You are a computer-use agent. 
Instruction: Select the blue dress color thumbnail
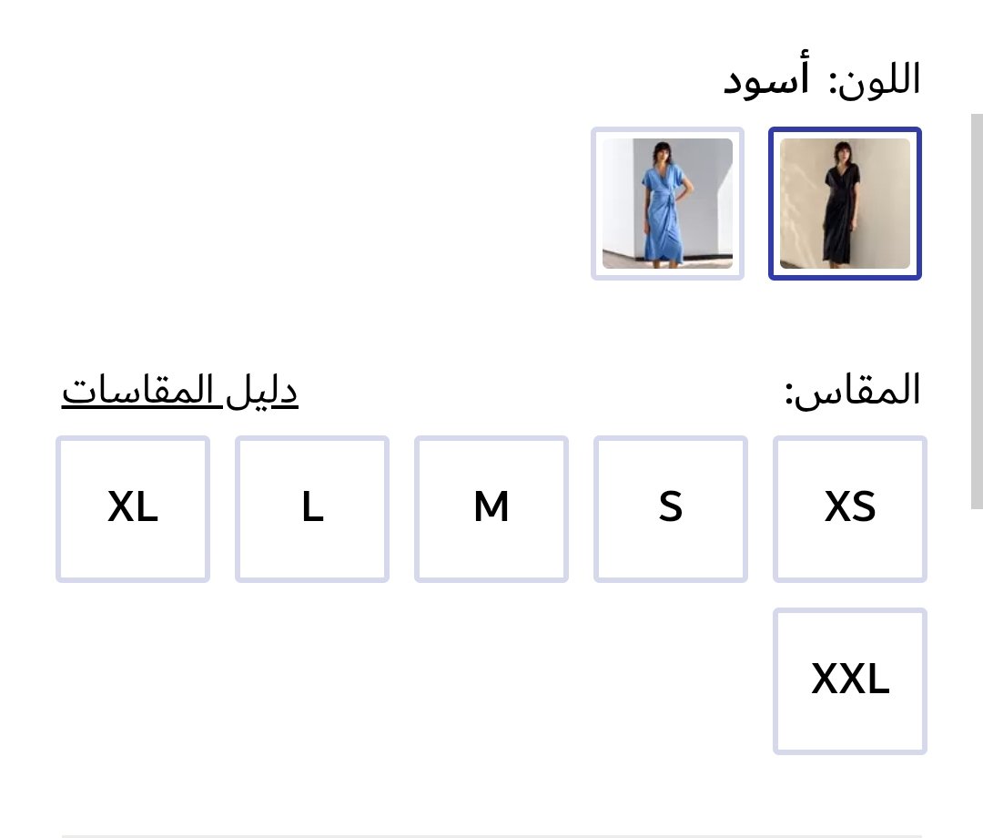click(x=668, y=204)
